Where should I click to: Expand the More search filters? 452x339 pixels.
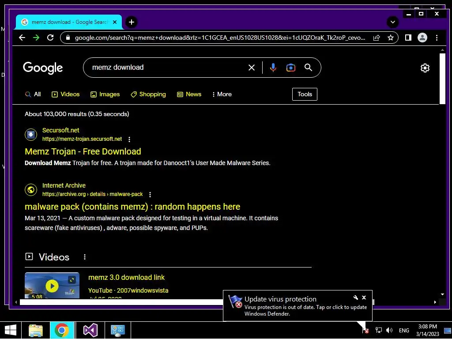(x=222, y=94)
